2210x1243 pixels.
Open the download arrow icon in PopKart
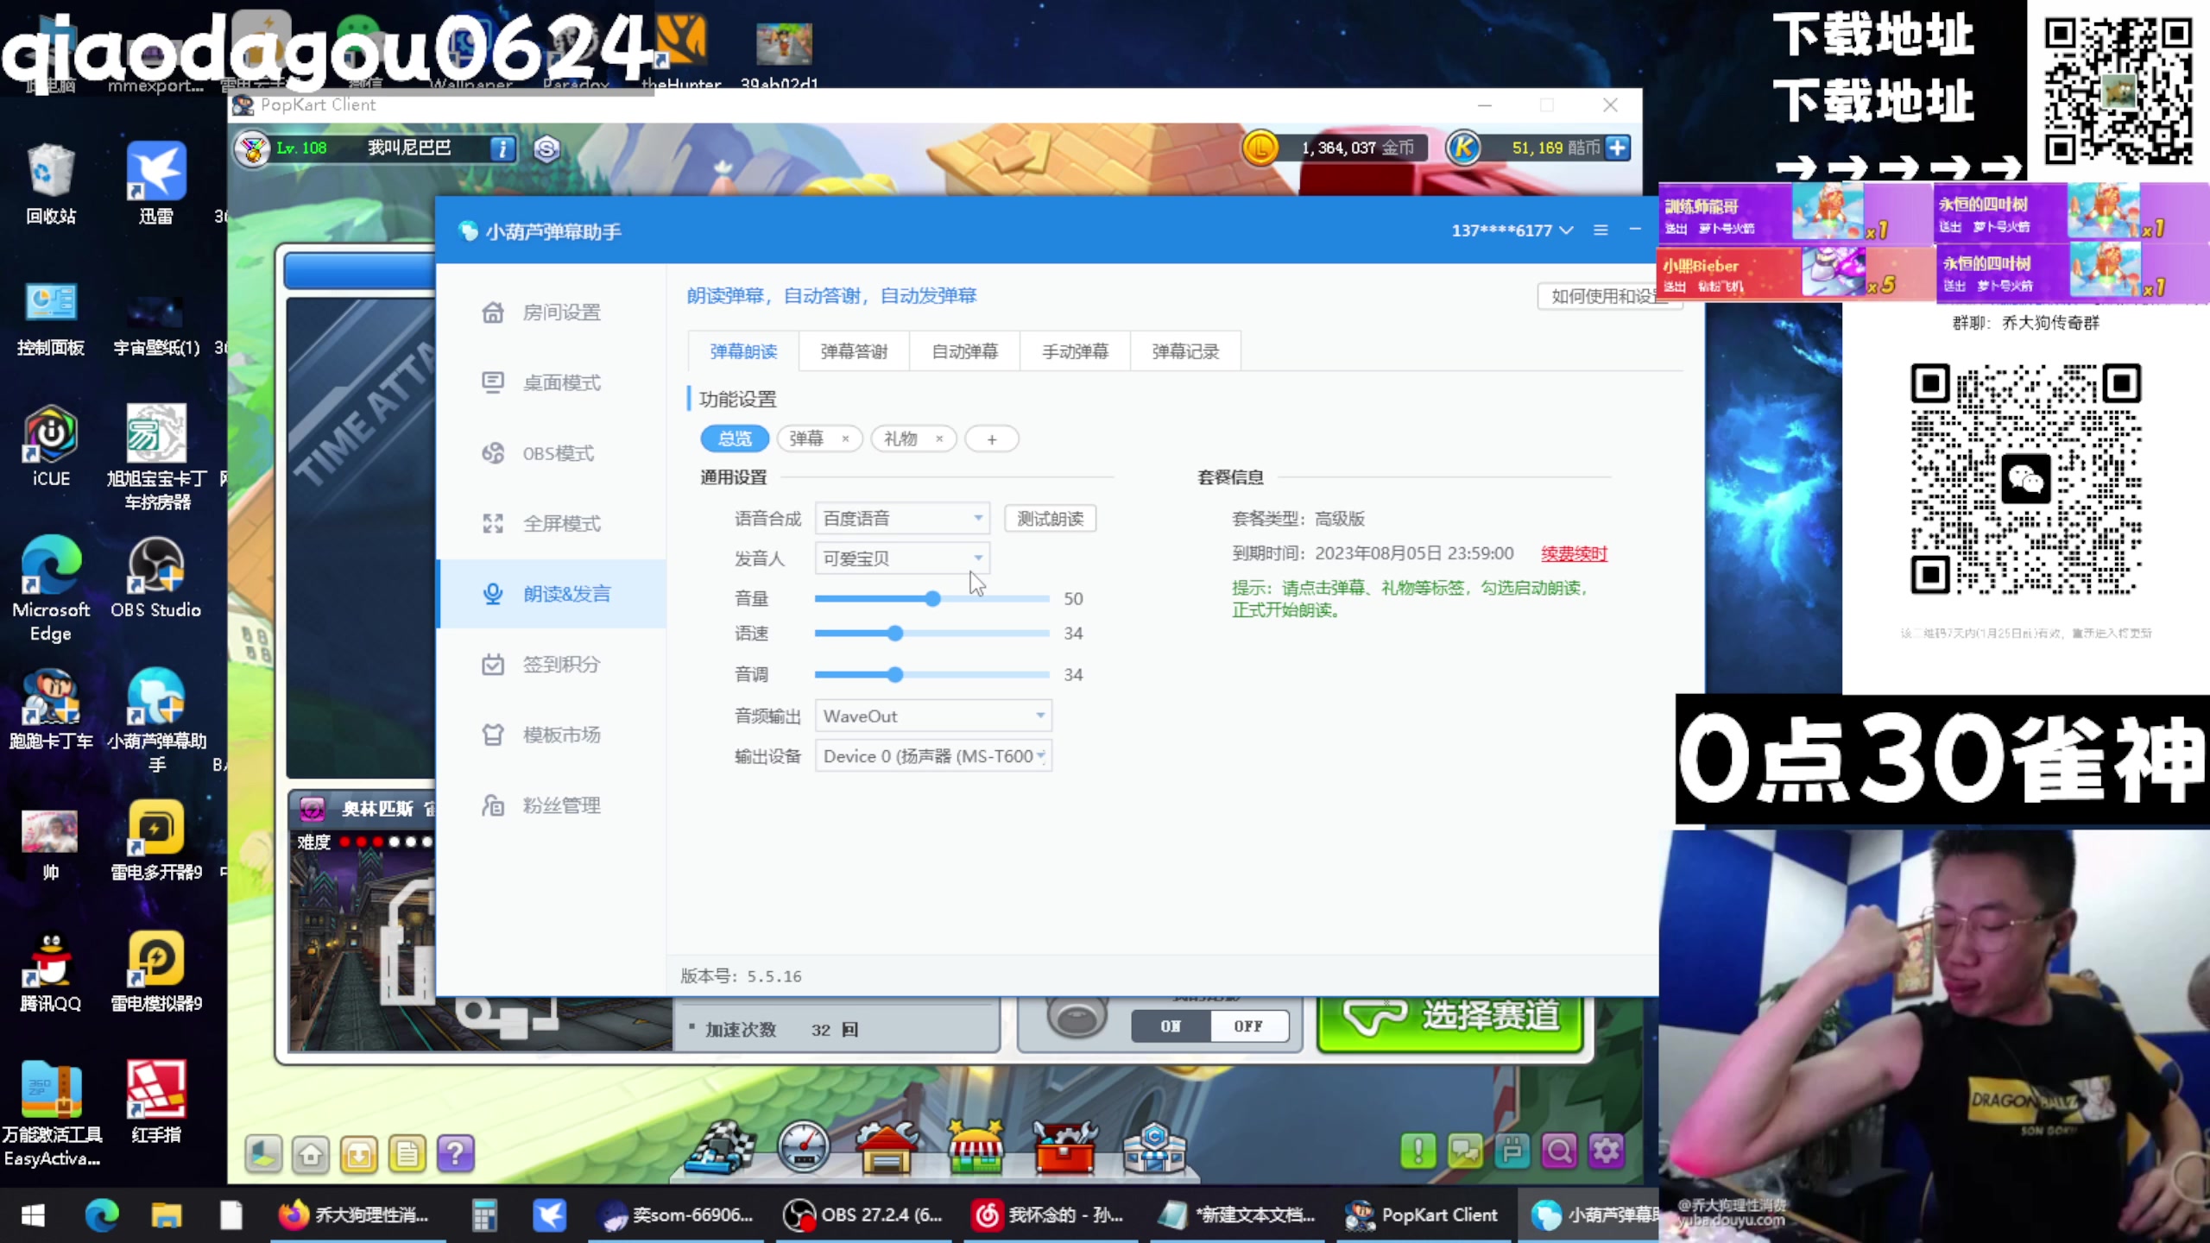358,1154
